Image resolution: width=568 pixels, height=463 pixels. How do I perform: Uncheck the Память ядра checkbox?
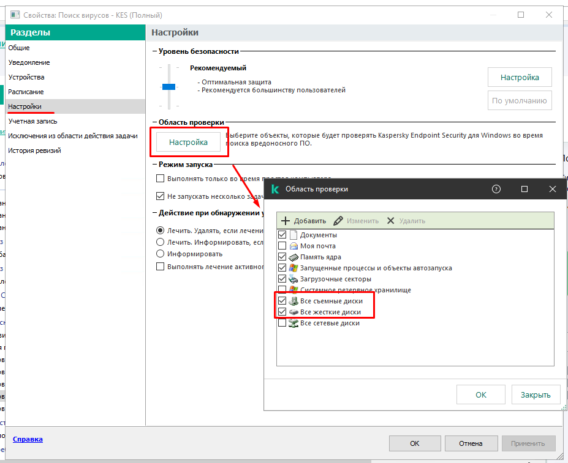(282, 257)
